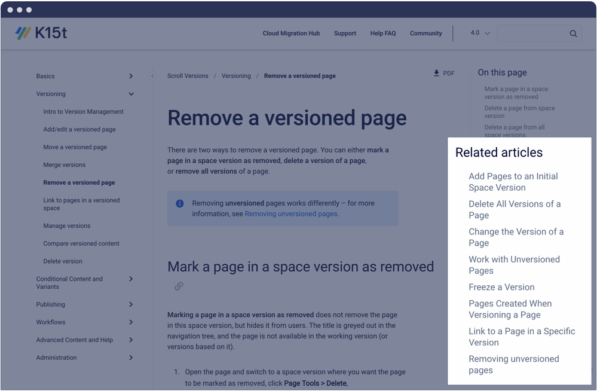Collapse the sidebar using the circular chevron
Image resolution: width=597 pixels, height=391 pixels.
(152, 76)
